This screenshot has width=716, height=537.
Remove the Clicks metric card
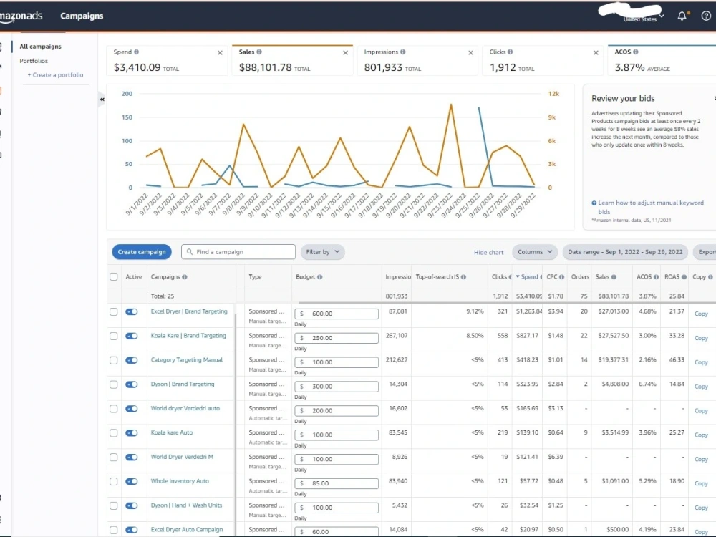596,53
